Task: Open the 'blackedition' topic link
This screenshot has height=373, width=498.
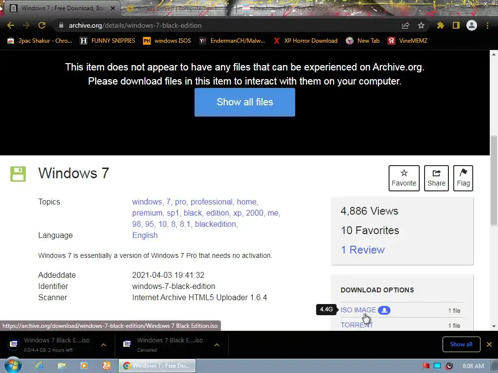Action: point(215,224)
